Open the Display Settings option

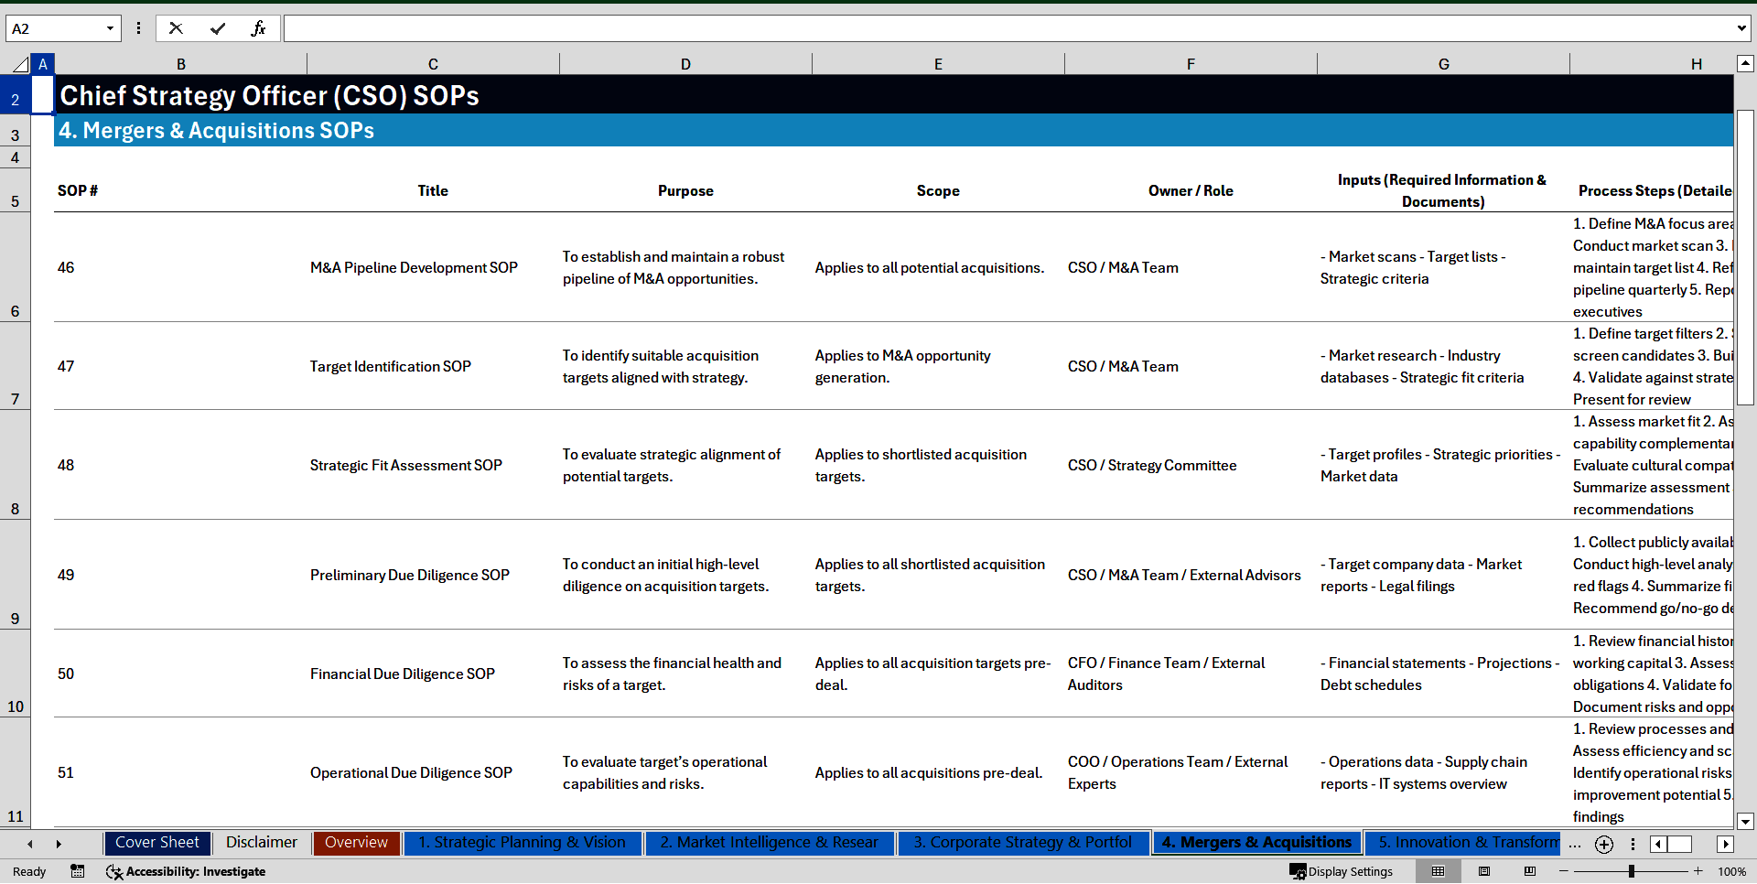pyautogui.click(x=1341, y=871)
